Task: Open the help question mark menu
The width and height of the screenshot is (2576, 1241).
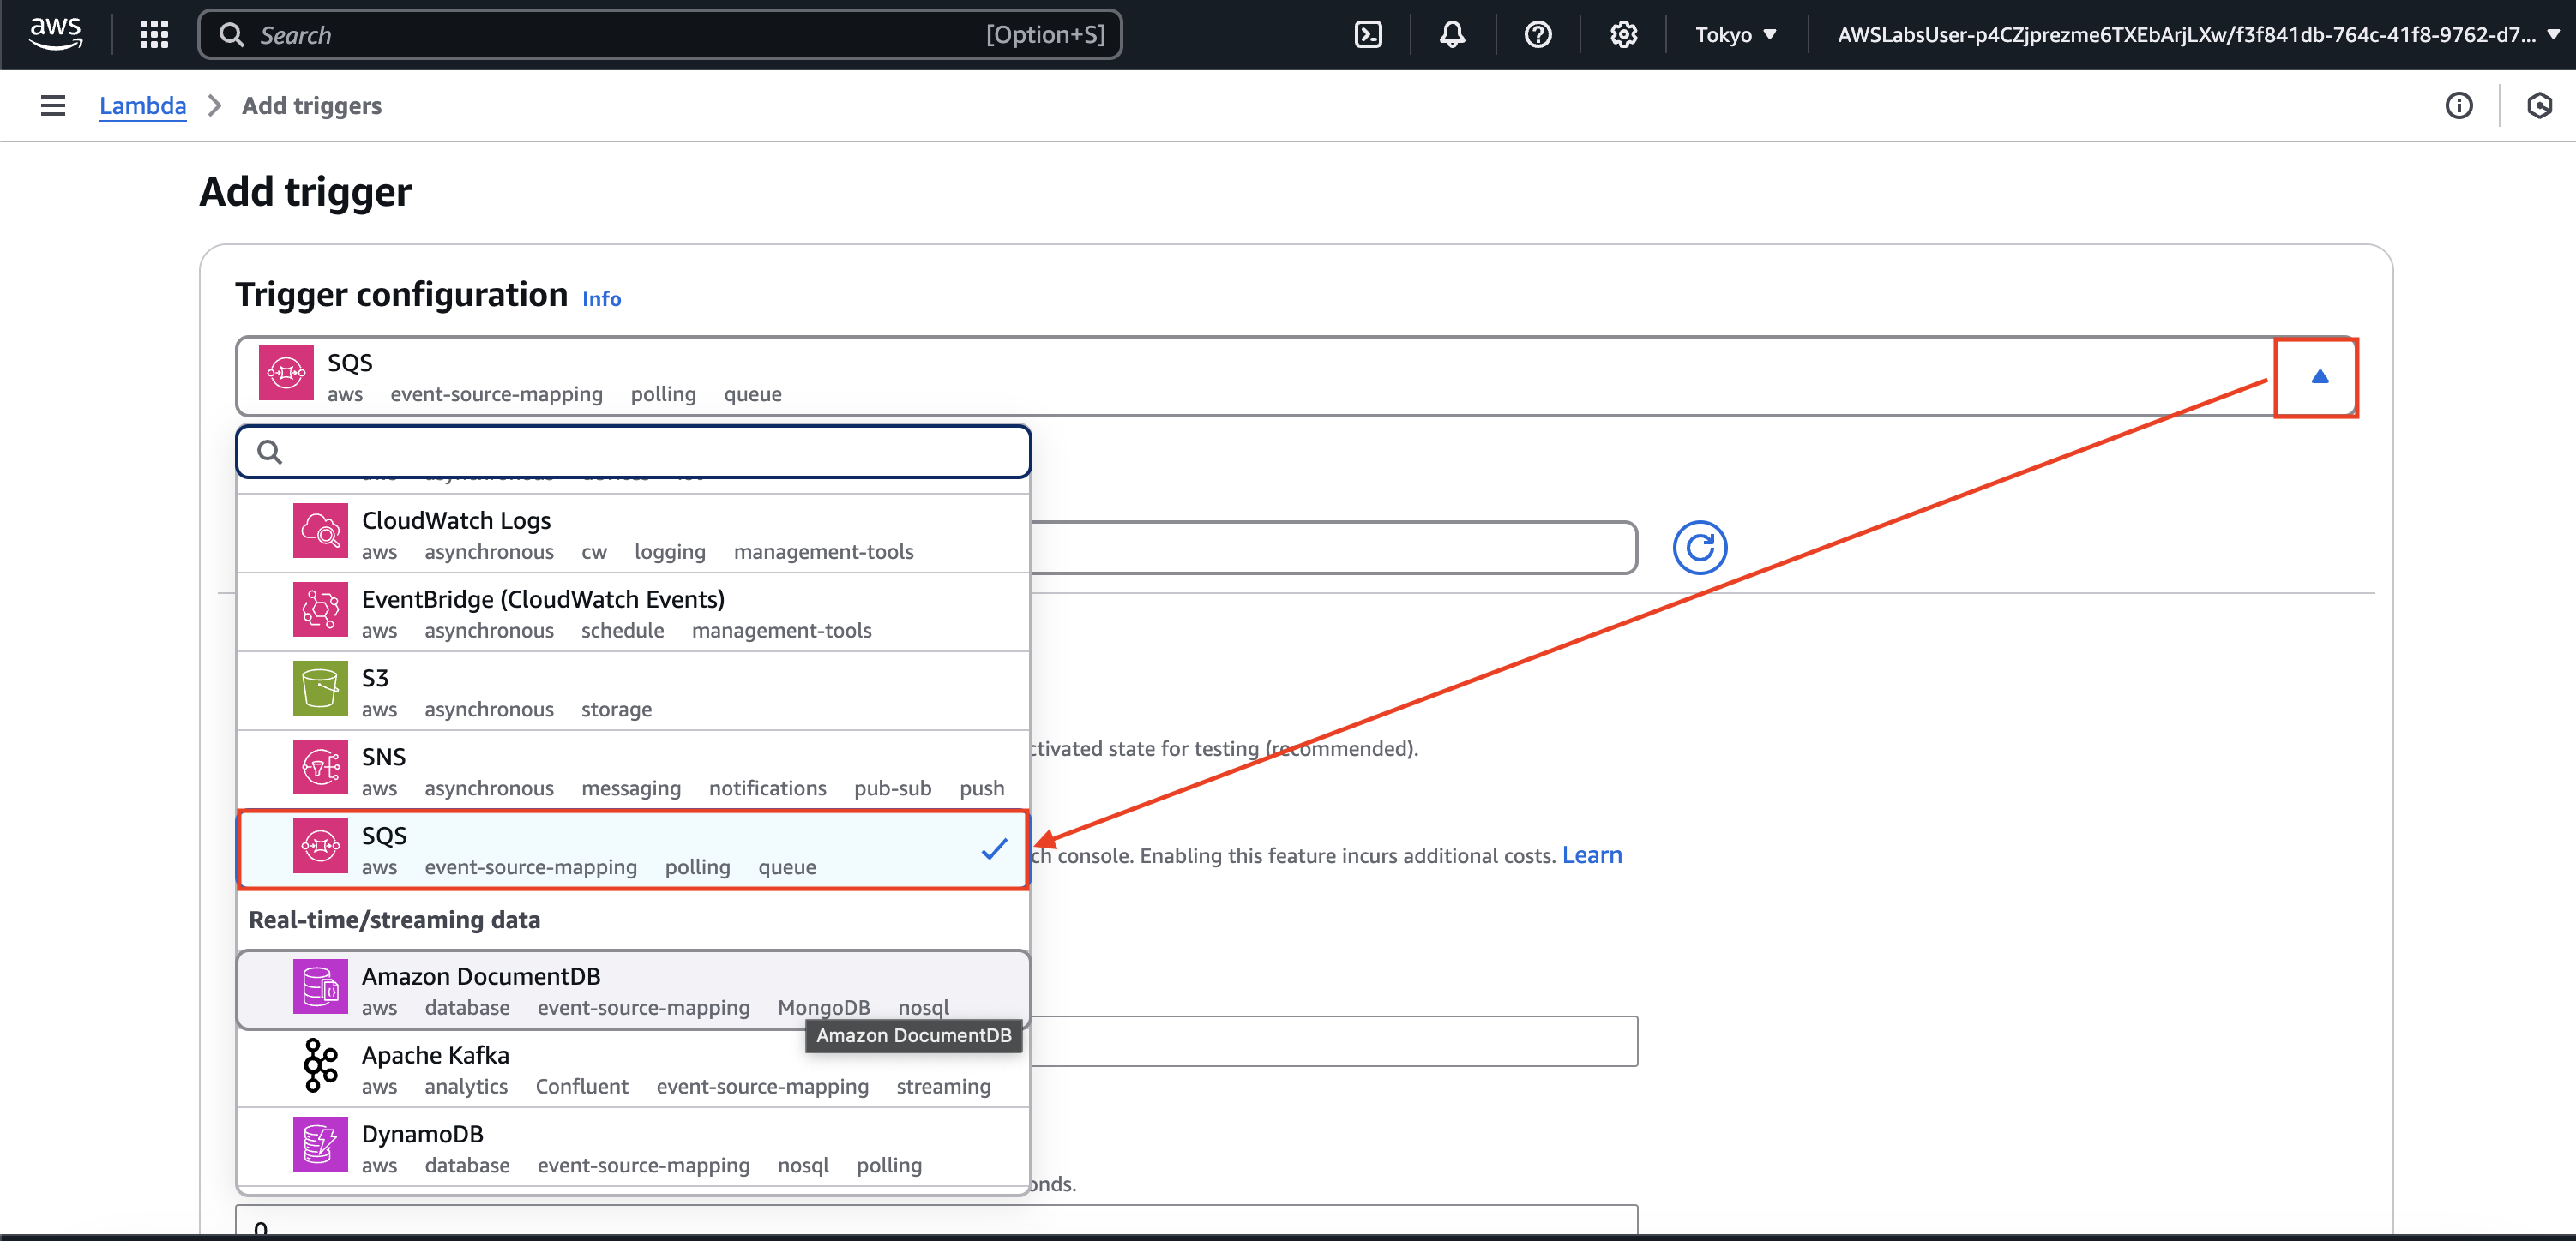Action: point(1537,35)
